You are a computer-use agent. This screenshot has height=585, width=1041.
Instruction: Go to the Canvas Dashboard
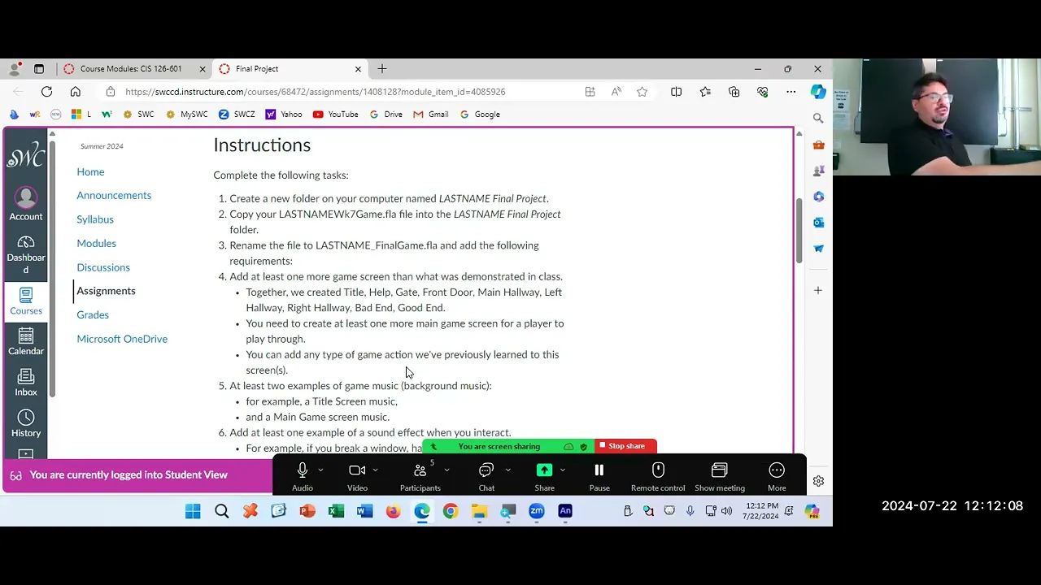[26, 254]
